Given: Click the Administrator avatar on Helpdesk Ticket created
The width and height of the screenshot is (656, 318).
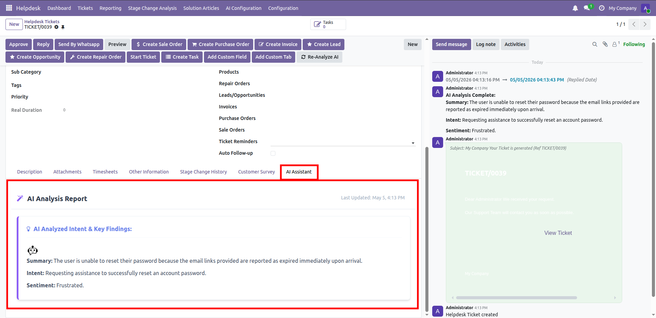Looking at the screenshot, I should pos(438,311).
